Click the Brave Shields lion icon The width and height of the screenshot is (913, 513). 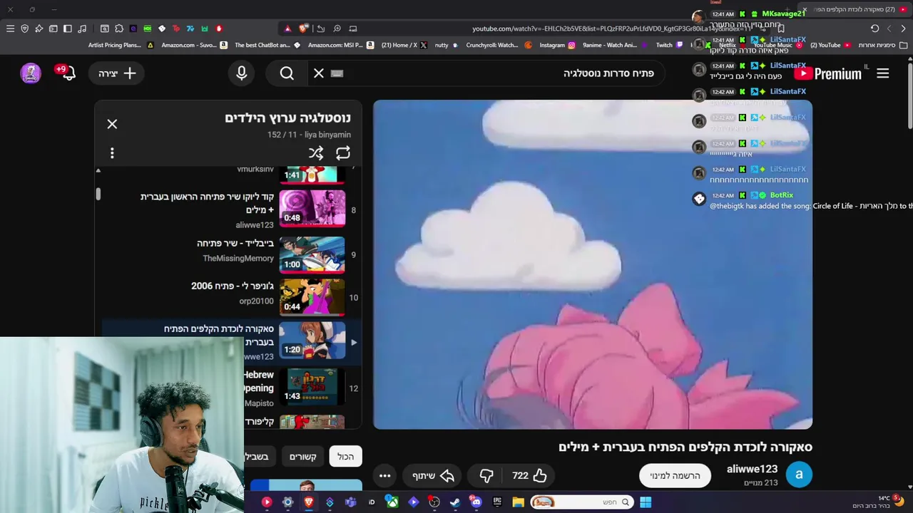303,28
